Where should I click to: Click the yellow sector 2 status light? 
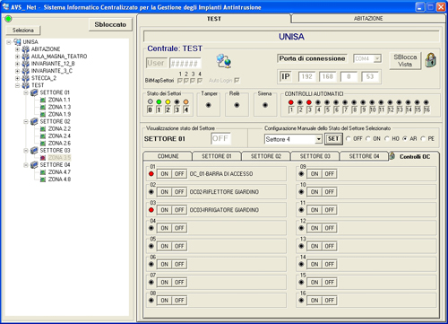[168, 102]
